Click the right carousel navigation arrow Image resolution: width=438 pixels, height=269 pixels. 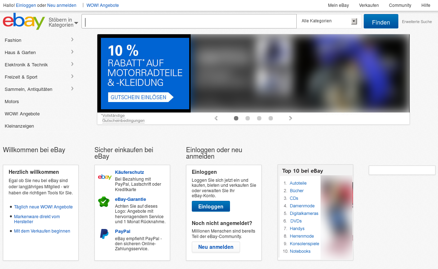tap(291, 118)
